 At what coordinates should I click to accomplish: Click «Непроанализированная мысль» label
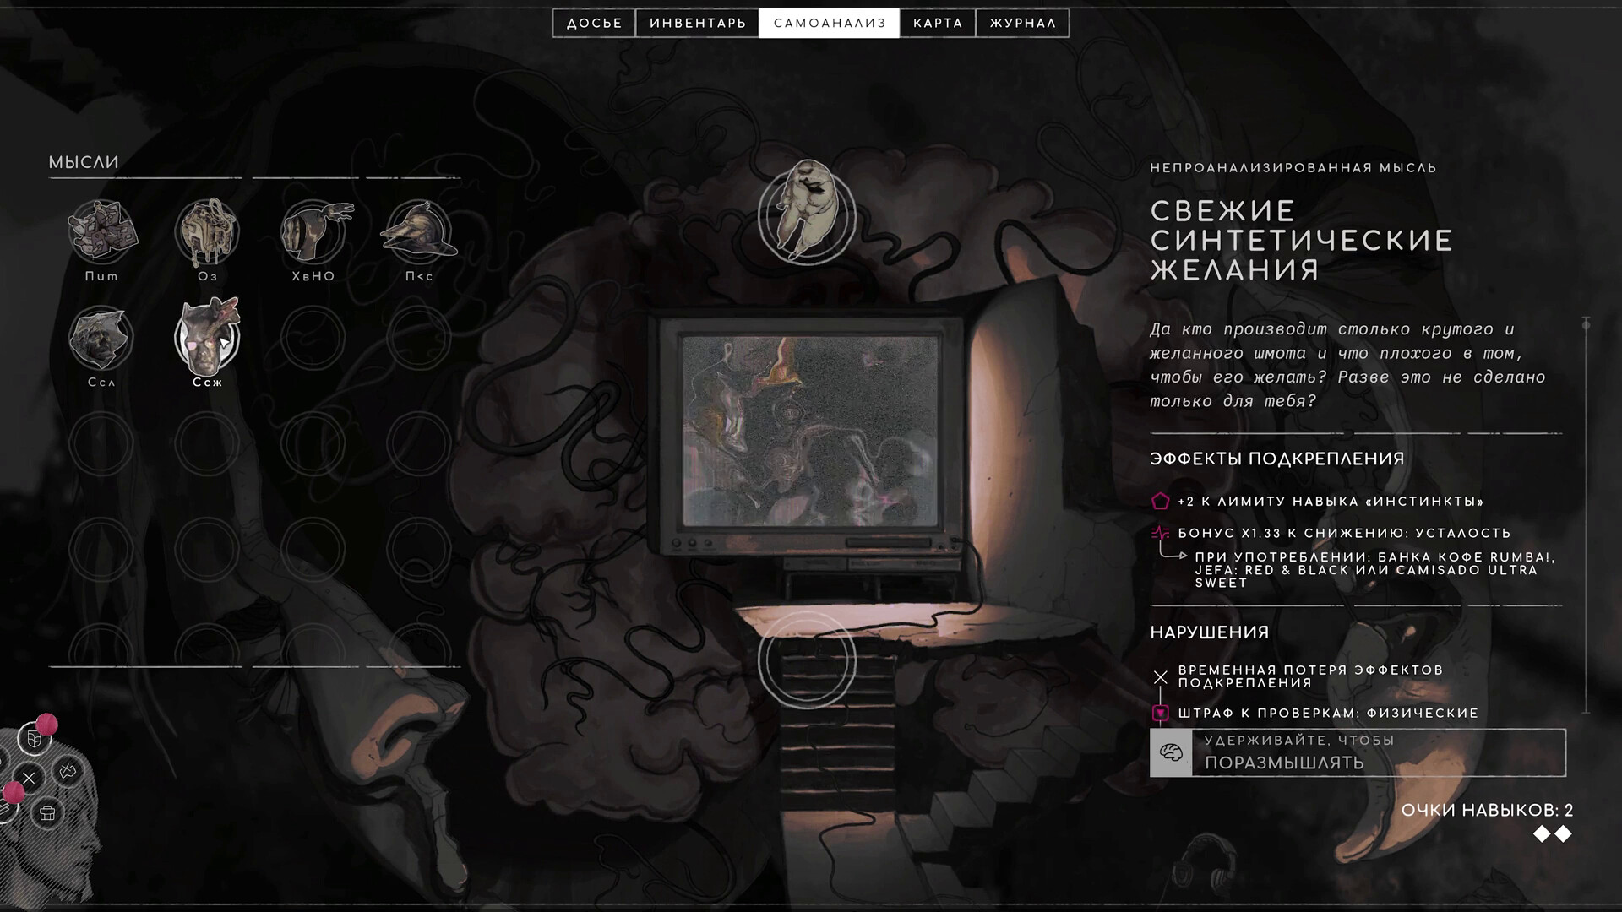point(1293,168)
